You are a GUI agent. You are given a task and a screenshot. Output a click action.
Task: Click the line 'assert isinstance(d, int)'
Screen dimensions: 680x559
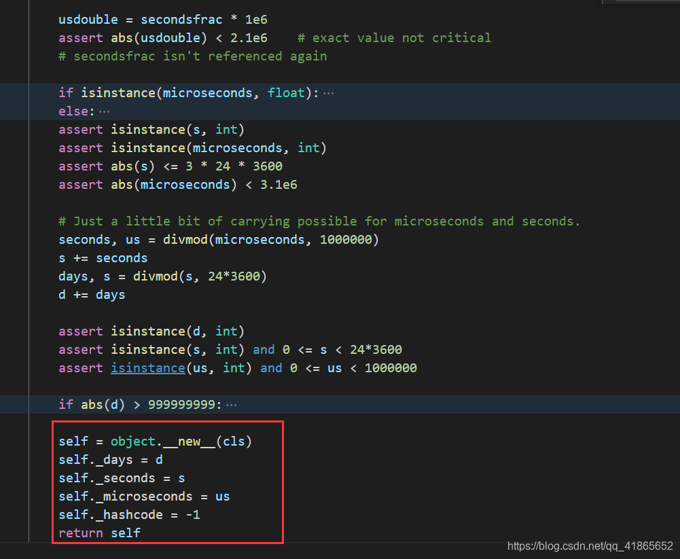point(151,331)
